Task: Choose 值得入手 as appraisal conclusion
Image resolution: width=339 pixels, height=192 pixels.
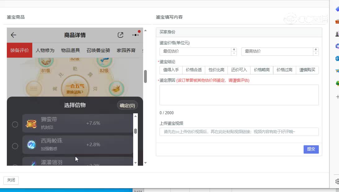Action: point(171,70)
